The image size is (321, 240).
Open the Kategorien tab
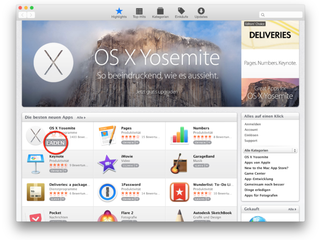point(160,13)
